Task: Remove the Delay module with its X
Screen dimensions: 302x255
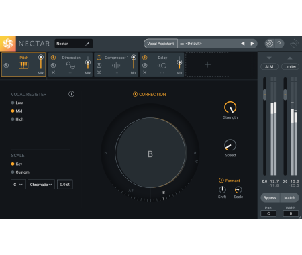Action: tap(145, 72)
